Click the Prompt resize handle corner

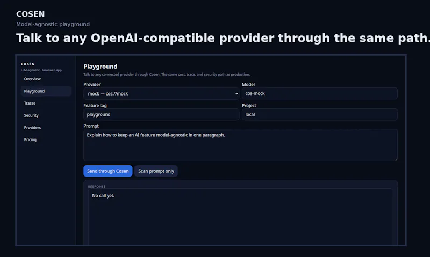pos(396,159)
